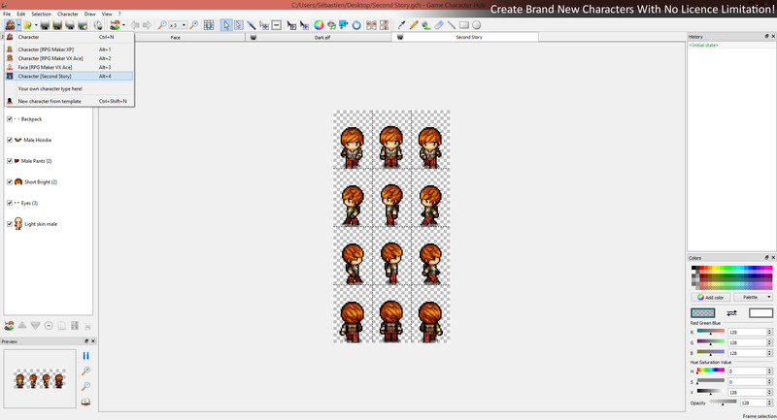777x420 pixels.
Task: Pause the preview animation
Action: tap(85, 356)
